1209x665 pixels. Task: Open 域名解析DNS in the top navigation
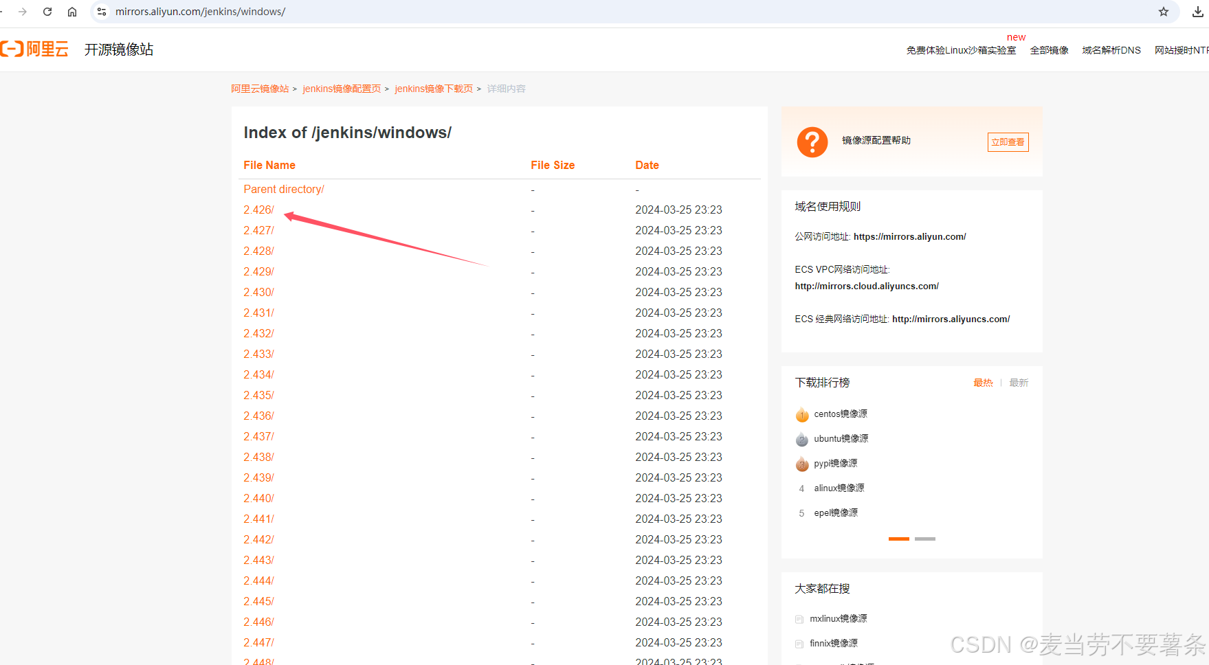1111,50
